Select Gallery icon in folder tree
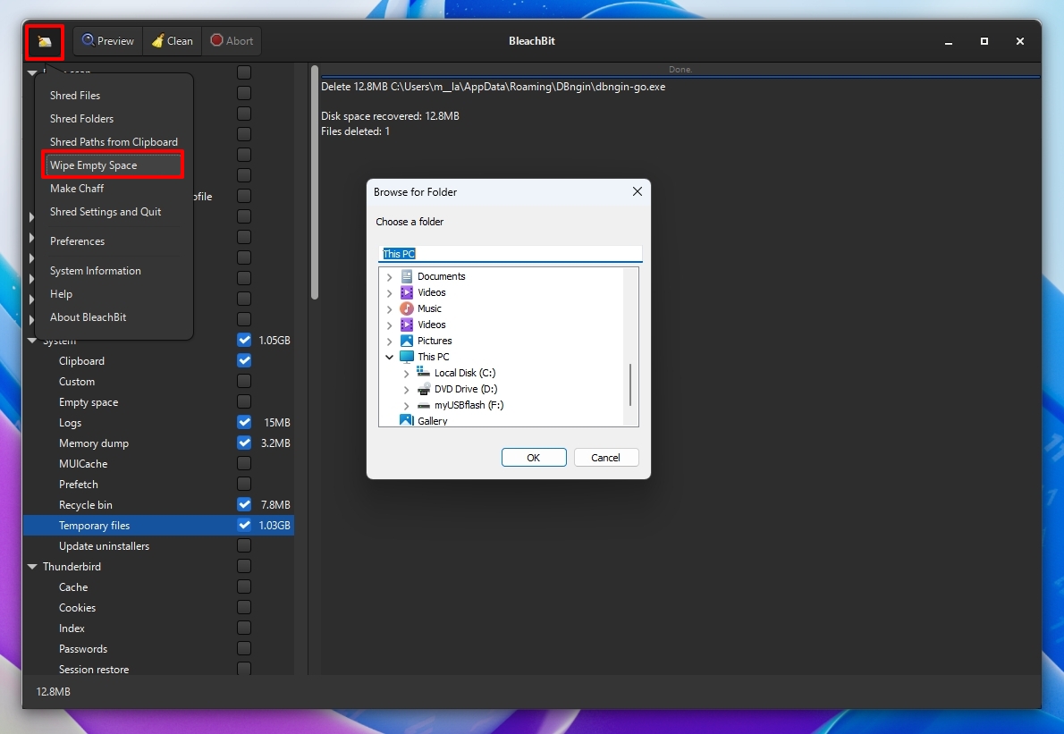The height and width of the screenshot is (734, 1064). (407, 420)
